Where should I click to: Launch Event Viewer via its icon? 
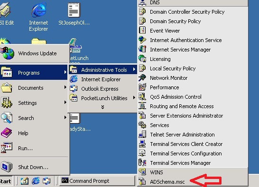(142, 30)
